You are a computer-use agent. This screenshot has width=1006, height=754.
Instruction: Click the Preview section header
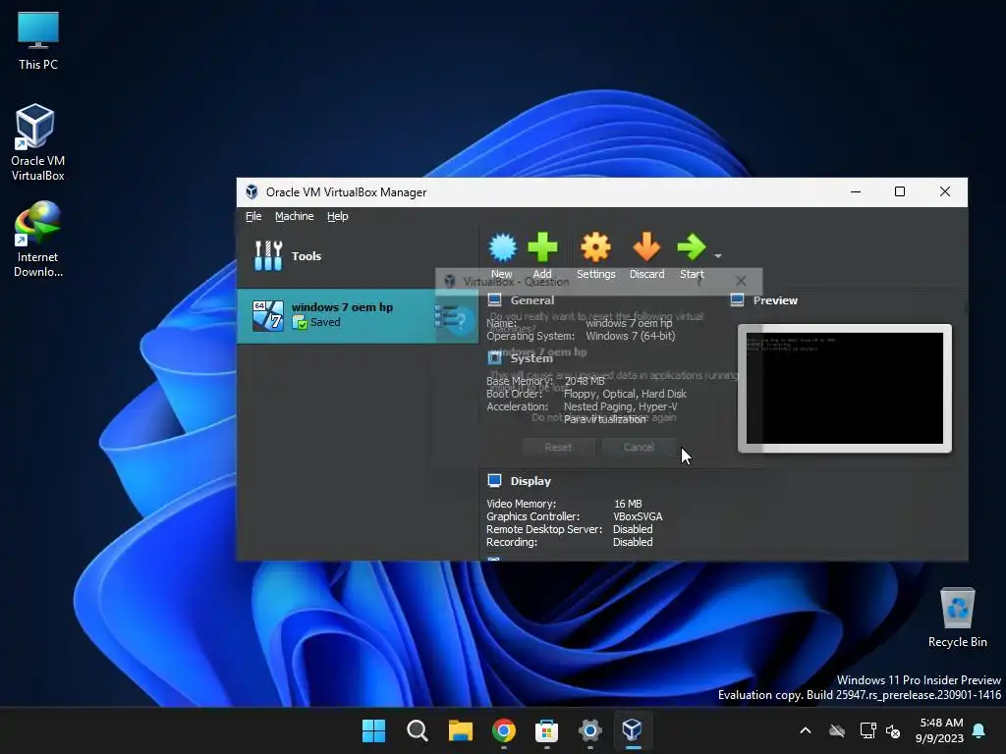point(775,300)
